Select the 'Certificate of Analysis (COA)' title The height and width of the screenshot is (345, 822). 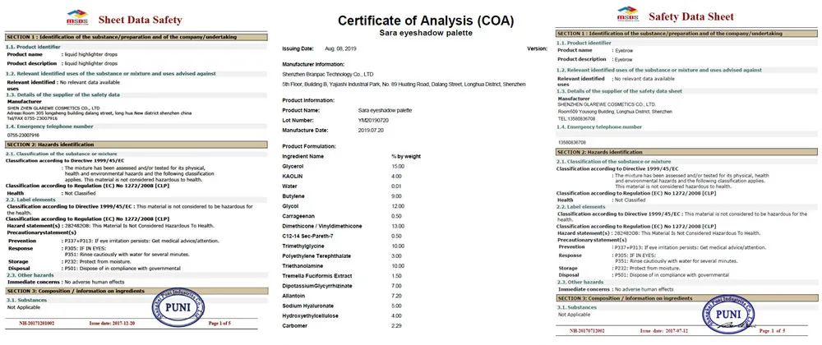(426, 21)
